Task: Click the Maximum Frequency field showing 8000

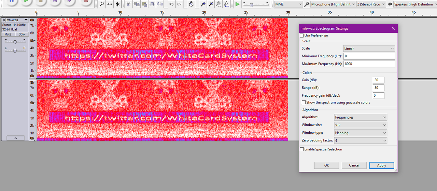Action: pos(369,64)
